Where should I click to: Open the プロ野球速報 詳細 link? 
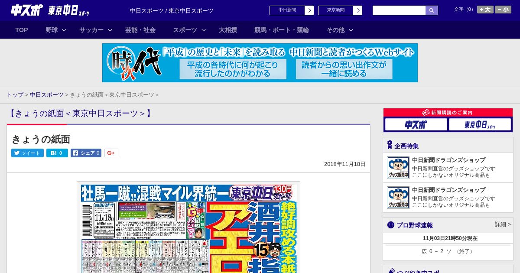click(503, 224)
